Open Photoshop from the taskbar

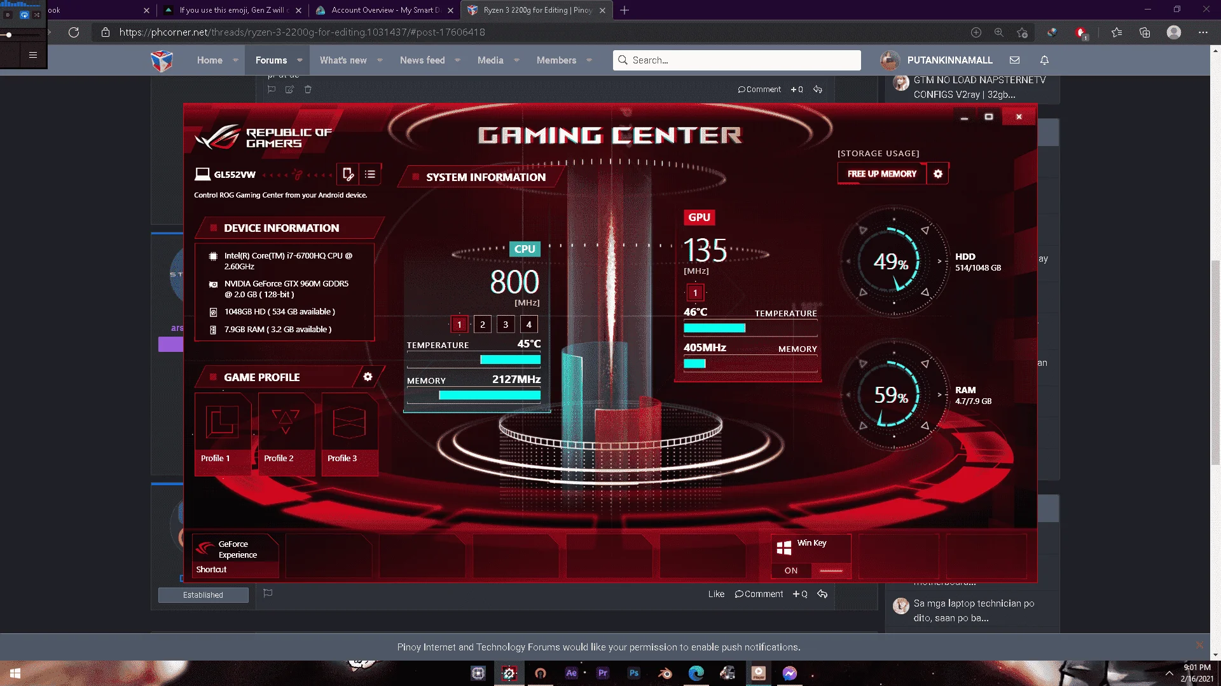634,673
